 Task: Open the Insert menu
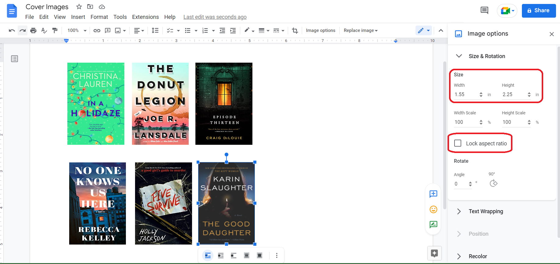[x=78, y=17]
